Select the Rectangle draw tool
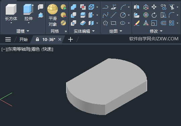This screenshot has width=181, height=126. (x=114, y=23)
